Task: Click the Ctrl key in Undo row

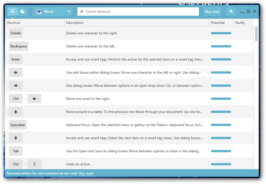Action: (x=16, y=164)
